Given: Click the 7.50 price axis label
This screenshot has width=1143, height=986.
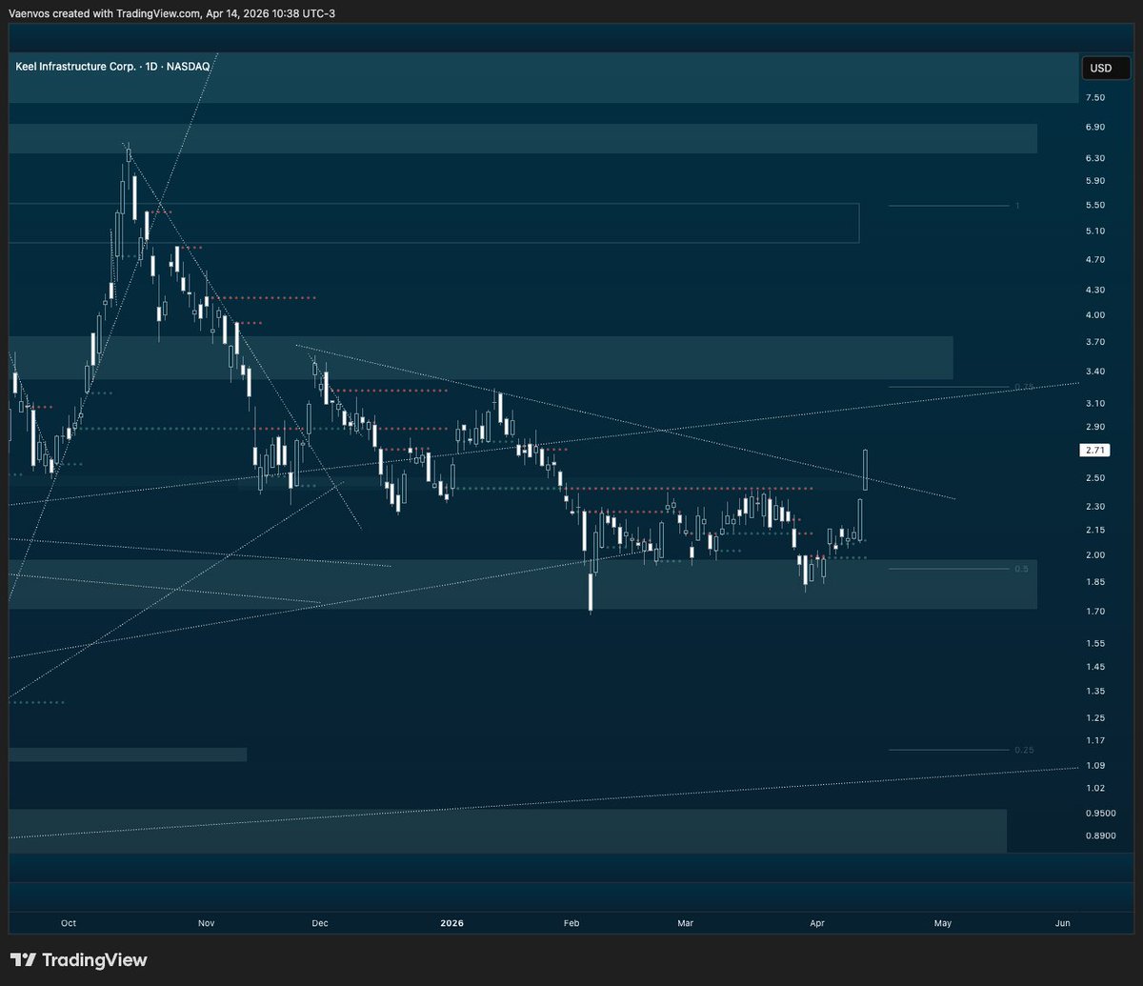Looking at the screenshot, I should pyautogui.click(x=1094, y=98).
